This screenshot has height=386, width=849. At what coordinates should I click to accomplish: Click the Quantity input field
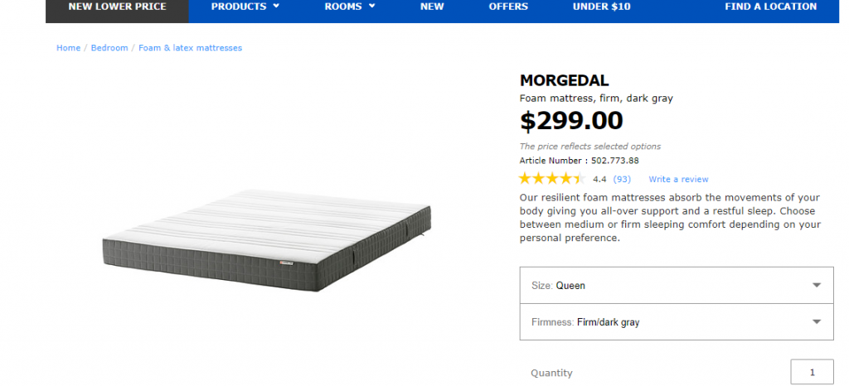pyautogui.click(x=811, y=373)
